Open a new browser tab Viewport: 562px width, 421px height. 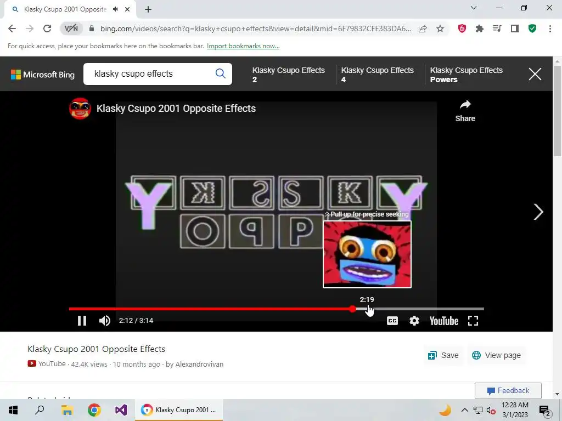pos(148,9)
